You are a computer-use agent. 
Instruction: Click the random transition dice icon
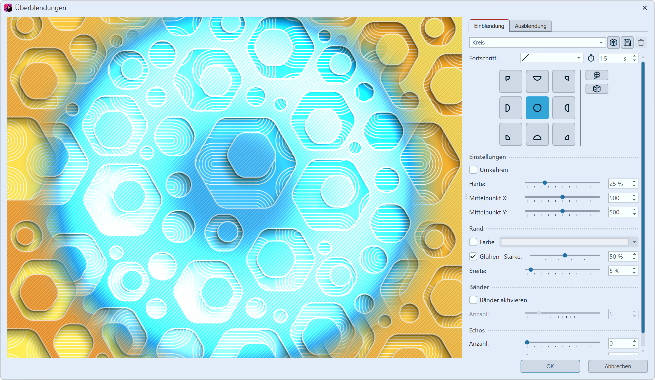click(x=613, y=42)
